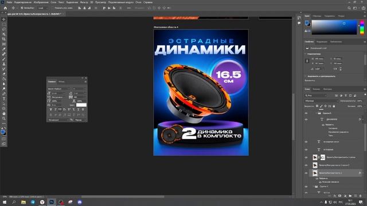Click the font size field in Character panel
The image size is (367, 206).
[x=57, y=93]
